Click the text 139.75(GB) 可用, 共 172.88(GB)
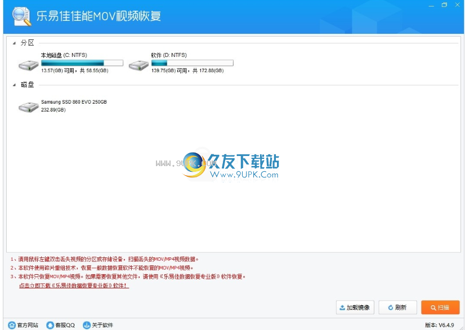This screenshot has width=465, height=330. (187, 70)
